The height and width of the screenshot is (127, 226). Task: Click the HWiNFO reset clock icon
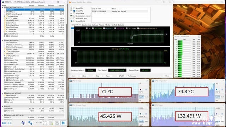[x=45, y=123]
